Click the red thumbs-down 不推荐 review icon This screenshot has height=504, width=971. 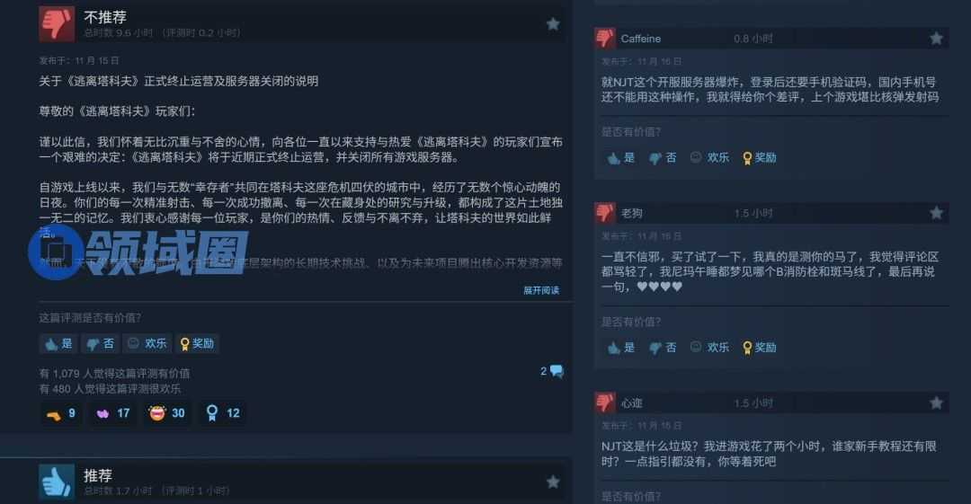(x=57, y=23)
